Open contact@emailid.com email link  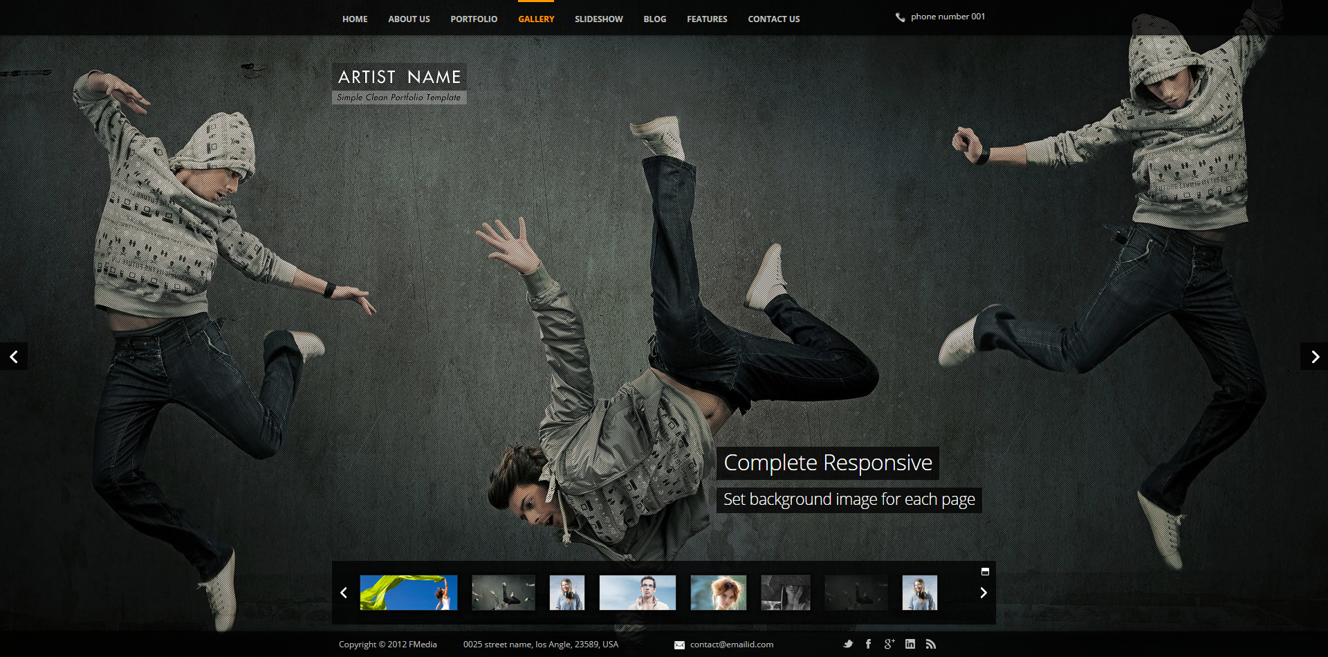tap(732, 645)
